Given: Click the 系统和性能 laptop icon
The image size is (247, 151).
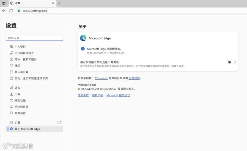Looking at the screenshot, I should (x=11, y=107).
